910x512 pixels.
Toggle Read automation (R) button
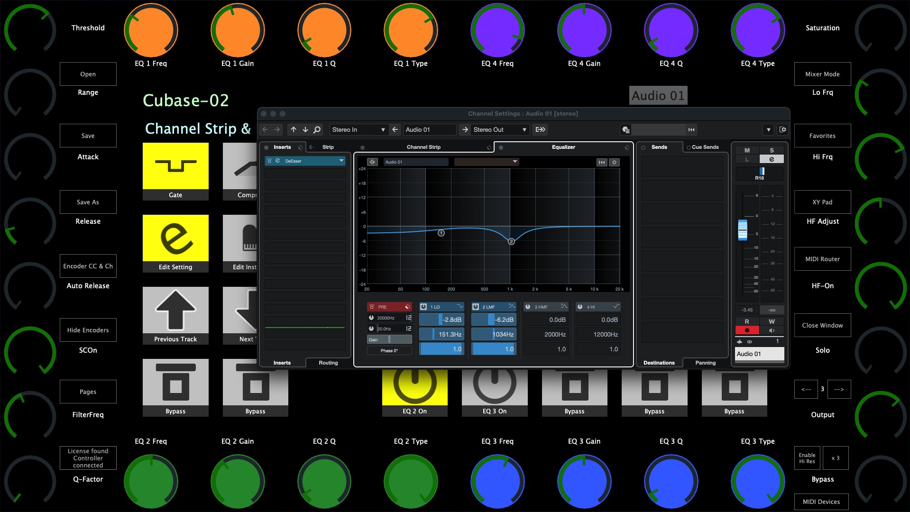747,321
